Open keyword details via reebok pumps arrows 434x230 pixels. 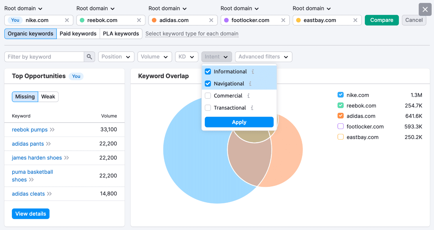coord(51,130)
